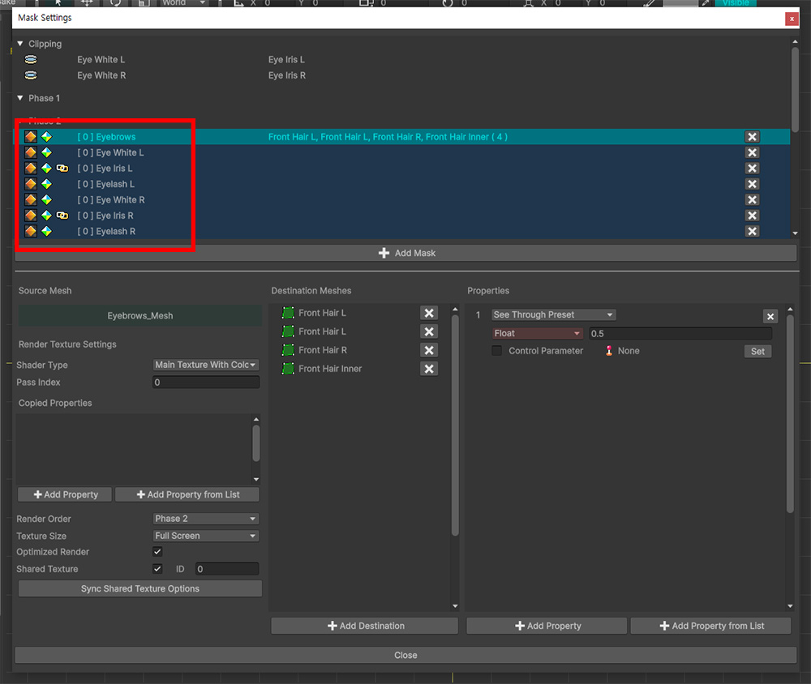The width and height of the screenshot is (811, 684).
Task: Delete the [0] Eyelash L mask
Action: (752, 184)
